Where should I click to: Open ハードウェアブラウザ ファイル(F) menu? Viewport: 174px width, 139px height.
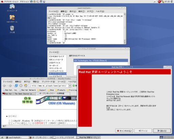(x=54, y=52)
